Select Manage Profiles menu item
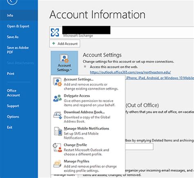 click(88, 166)
